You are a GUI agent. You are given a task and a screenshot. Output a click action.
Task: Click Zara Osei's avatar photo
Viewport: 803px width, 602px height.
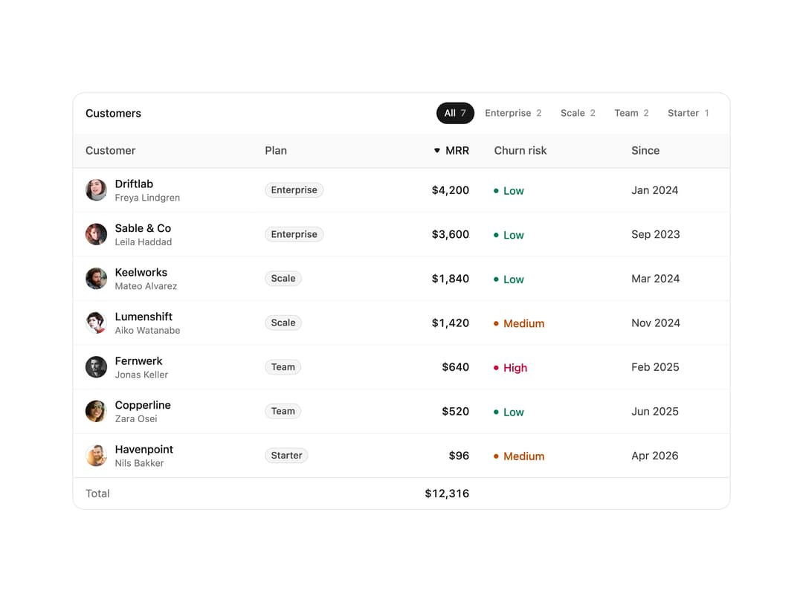96,411
